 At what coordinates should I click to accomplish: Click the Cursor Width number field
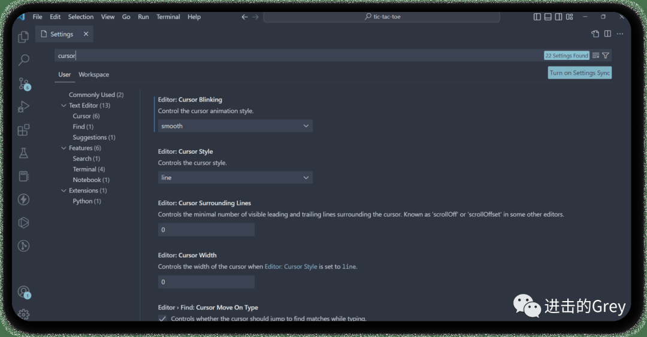(206, 282)
